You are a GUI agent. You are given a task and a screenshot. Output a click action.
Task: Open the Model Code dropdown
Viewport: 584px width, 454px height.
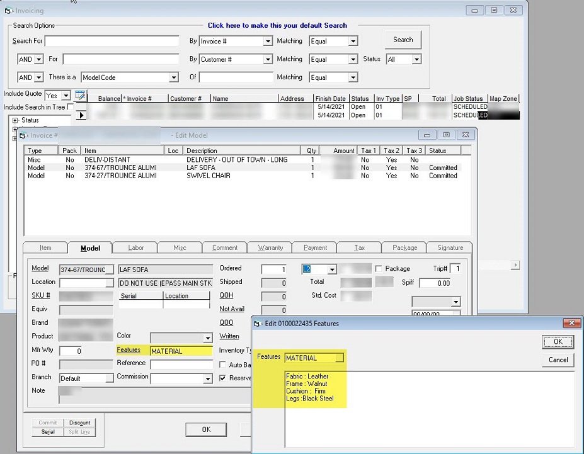tap(173, 78)
